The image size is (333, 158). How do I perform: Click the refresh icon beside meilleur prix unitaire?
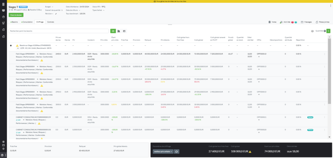coord(177,151)
